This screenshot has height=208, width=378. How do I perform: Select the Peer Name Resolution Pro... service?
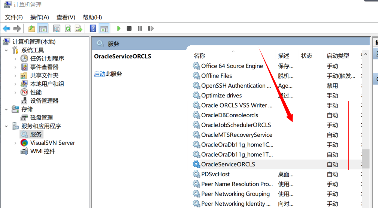tap(237, 184)
